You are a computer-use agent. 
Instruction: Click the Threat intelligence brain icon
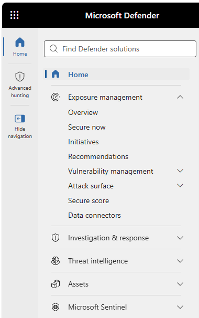pyautogui.click(x=56, y=261)
